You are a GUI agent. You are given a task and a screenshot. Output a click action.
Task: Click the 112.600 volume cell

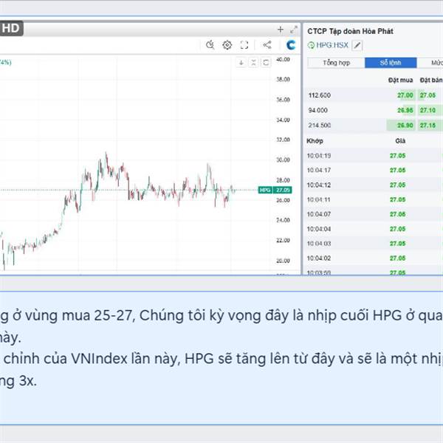click(x=320, y=95)
